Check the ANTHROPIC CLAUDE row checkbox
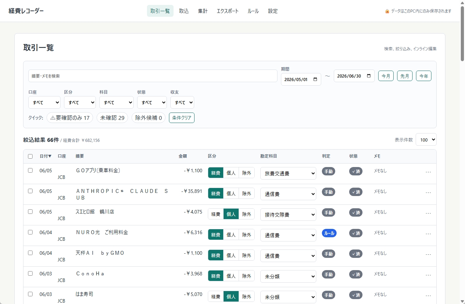 (x=30, y=191)
